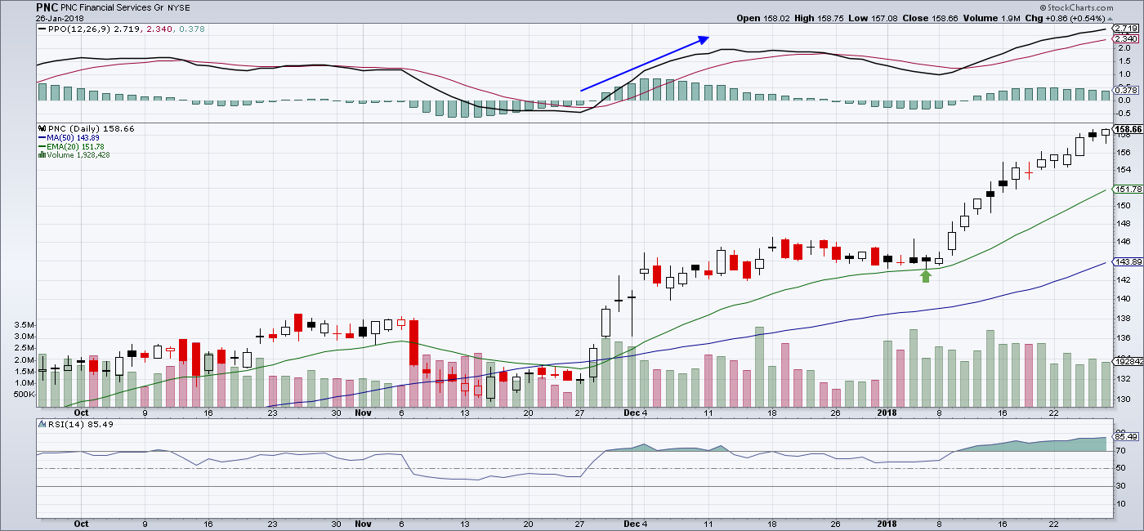Click the red 2.340 tag on PPO right axis
The image size is (1144, 531).
(1125, 38)
